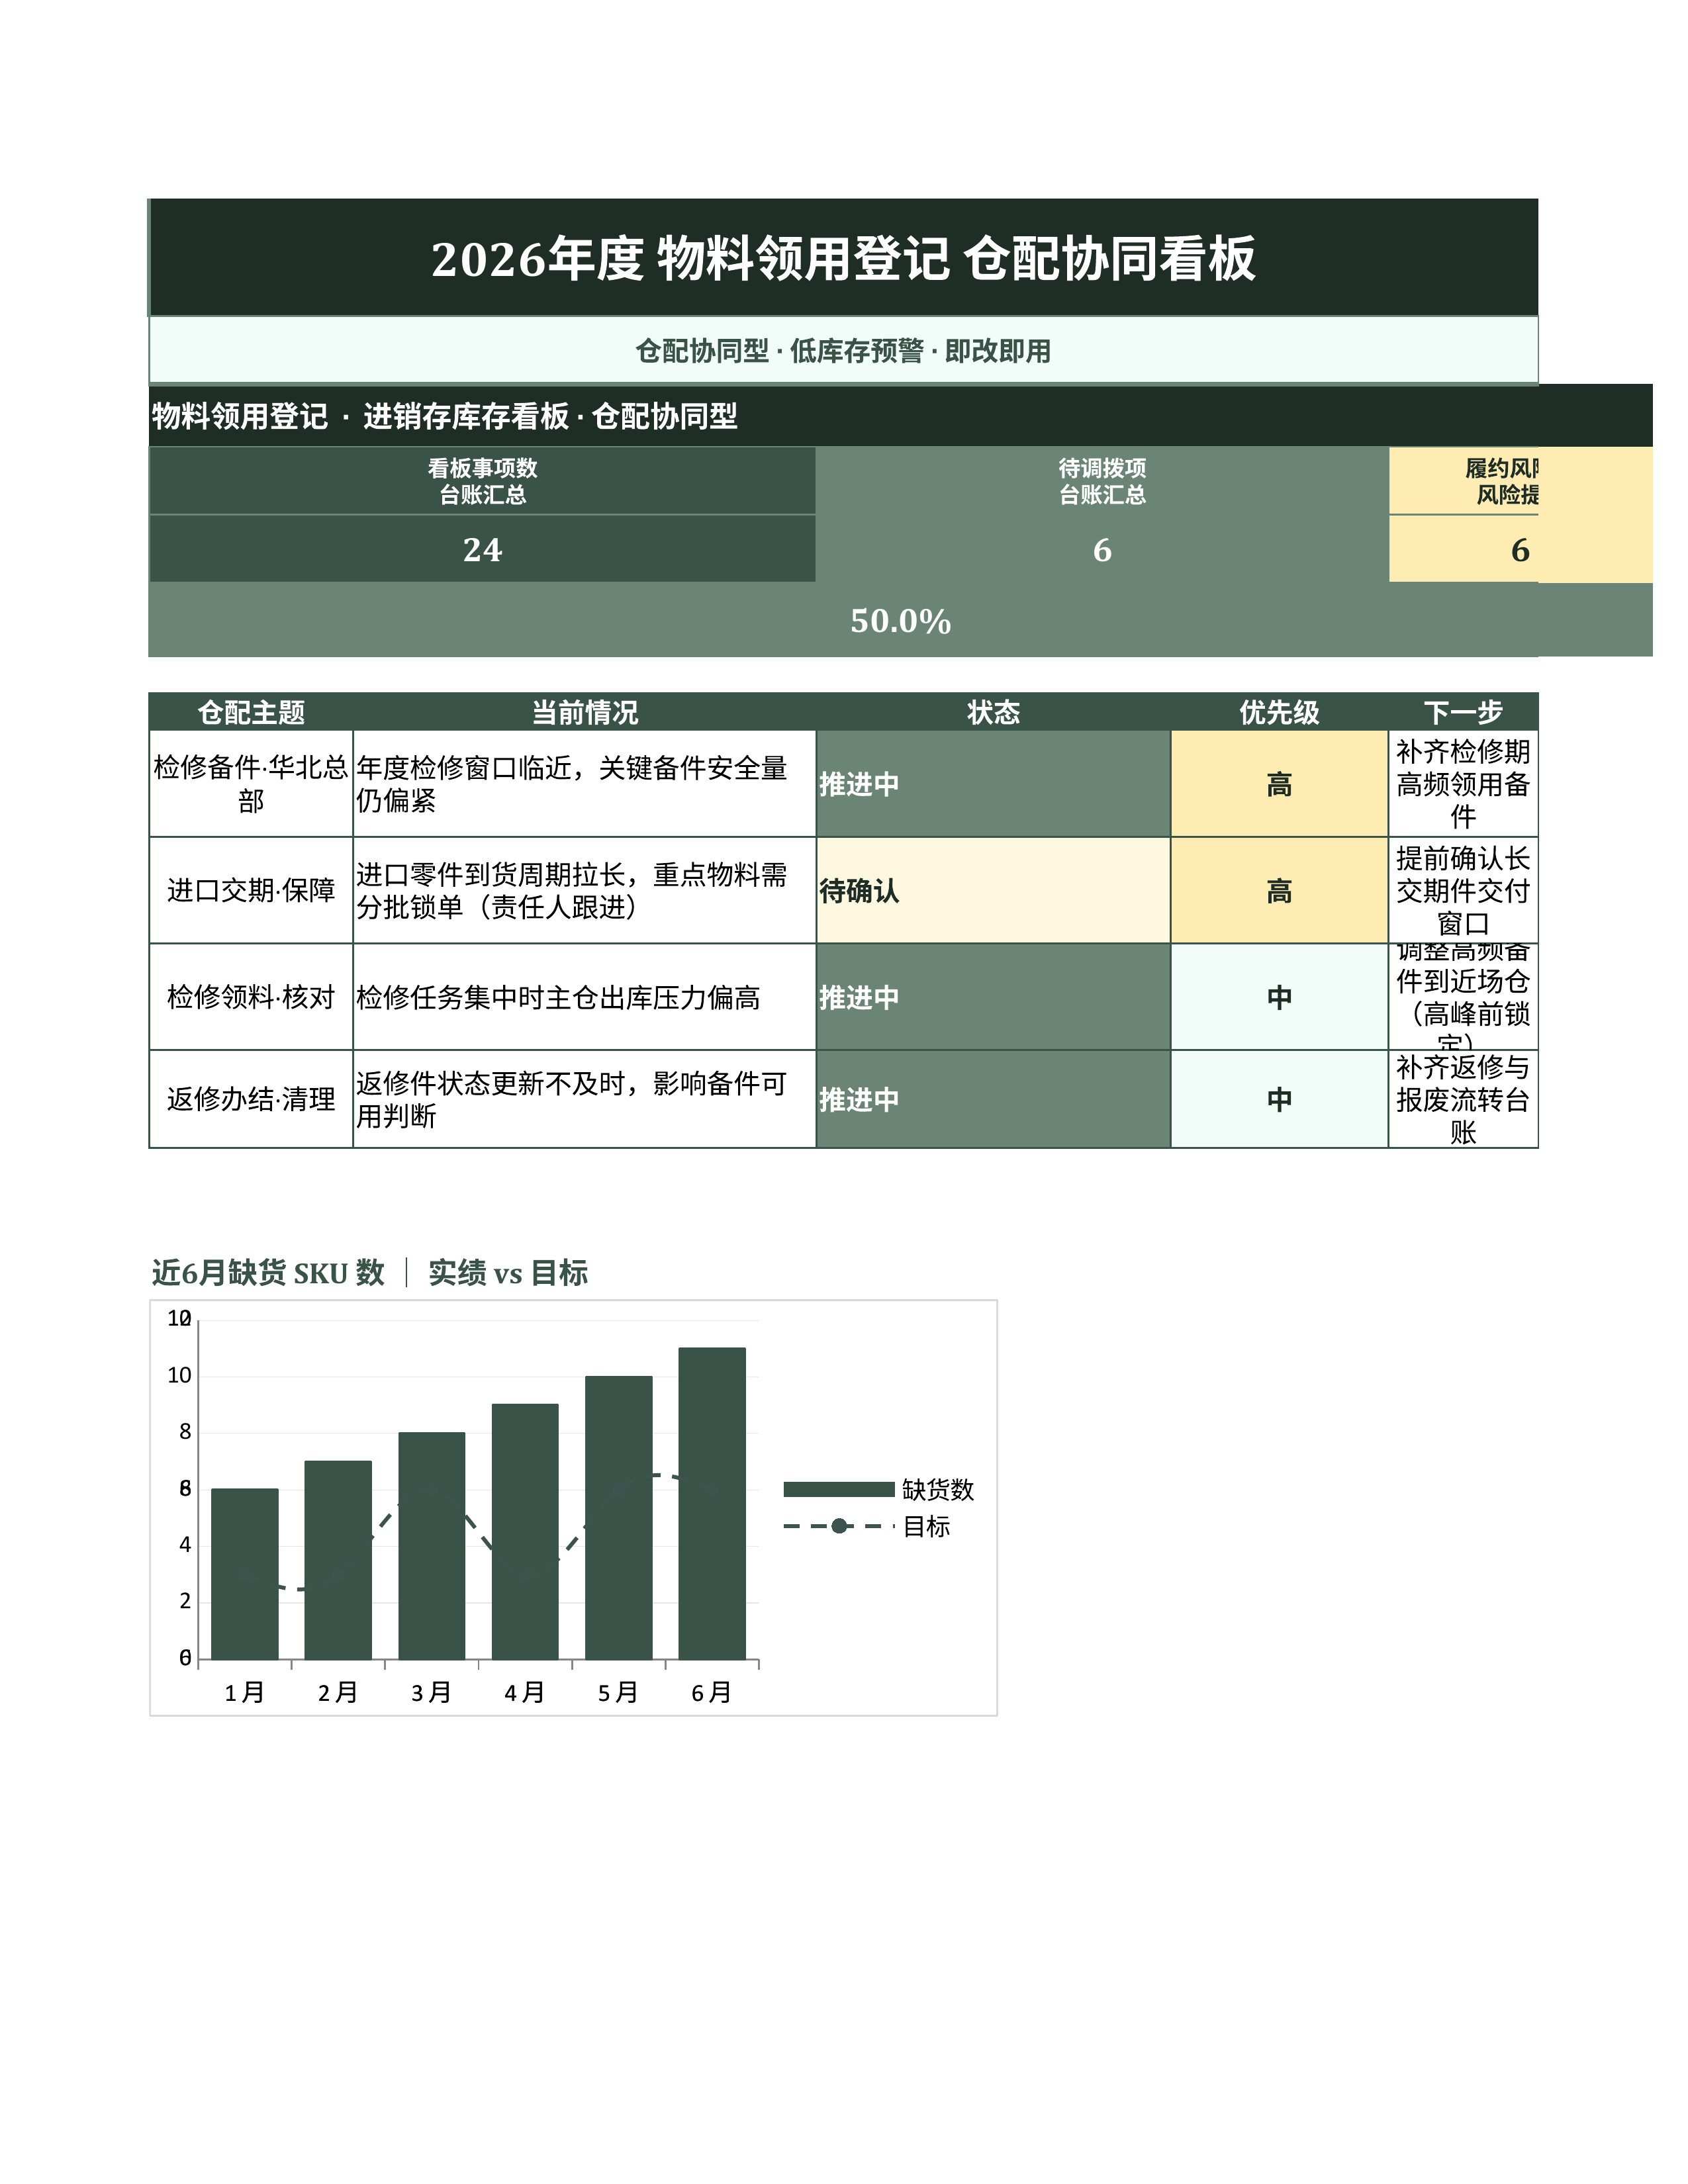Click the cell 检修领料·核对

pyautogui.click(x=251, y=997)
